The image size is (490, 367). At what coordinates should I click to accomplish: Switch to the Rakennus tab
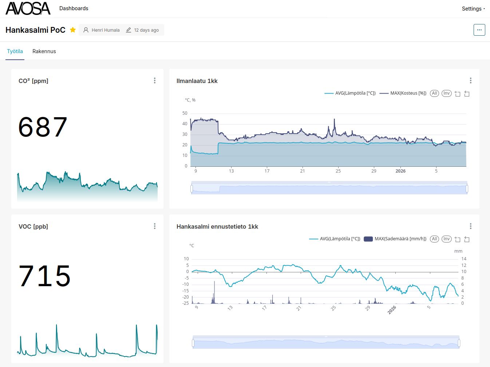(44, 51)
